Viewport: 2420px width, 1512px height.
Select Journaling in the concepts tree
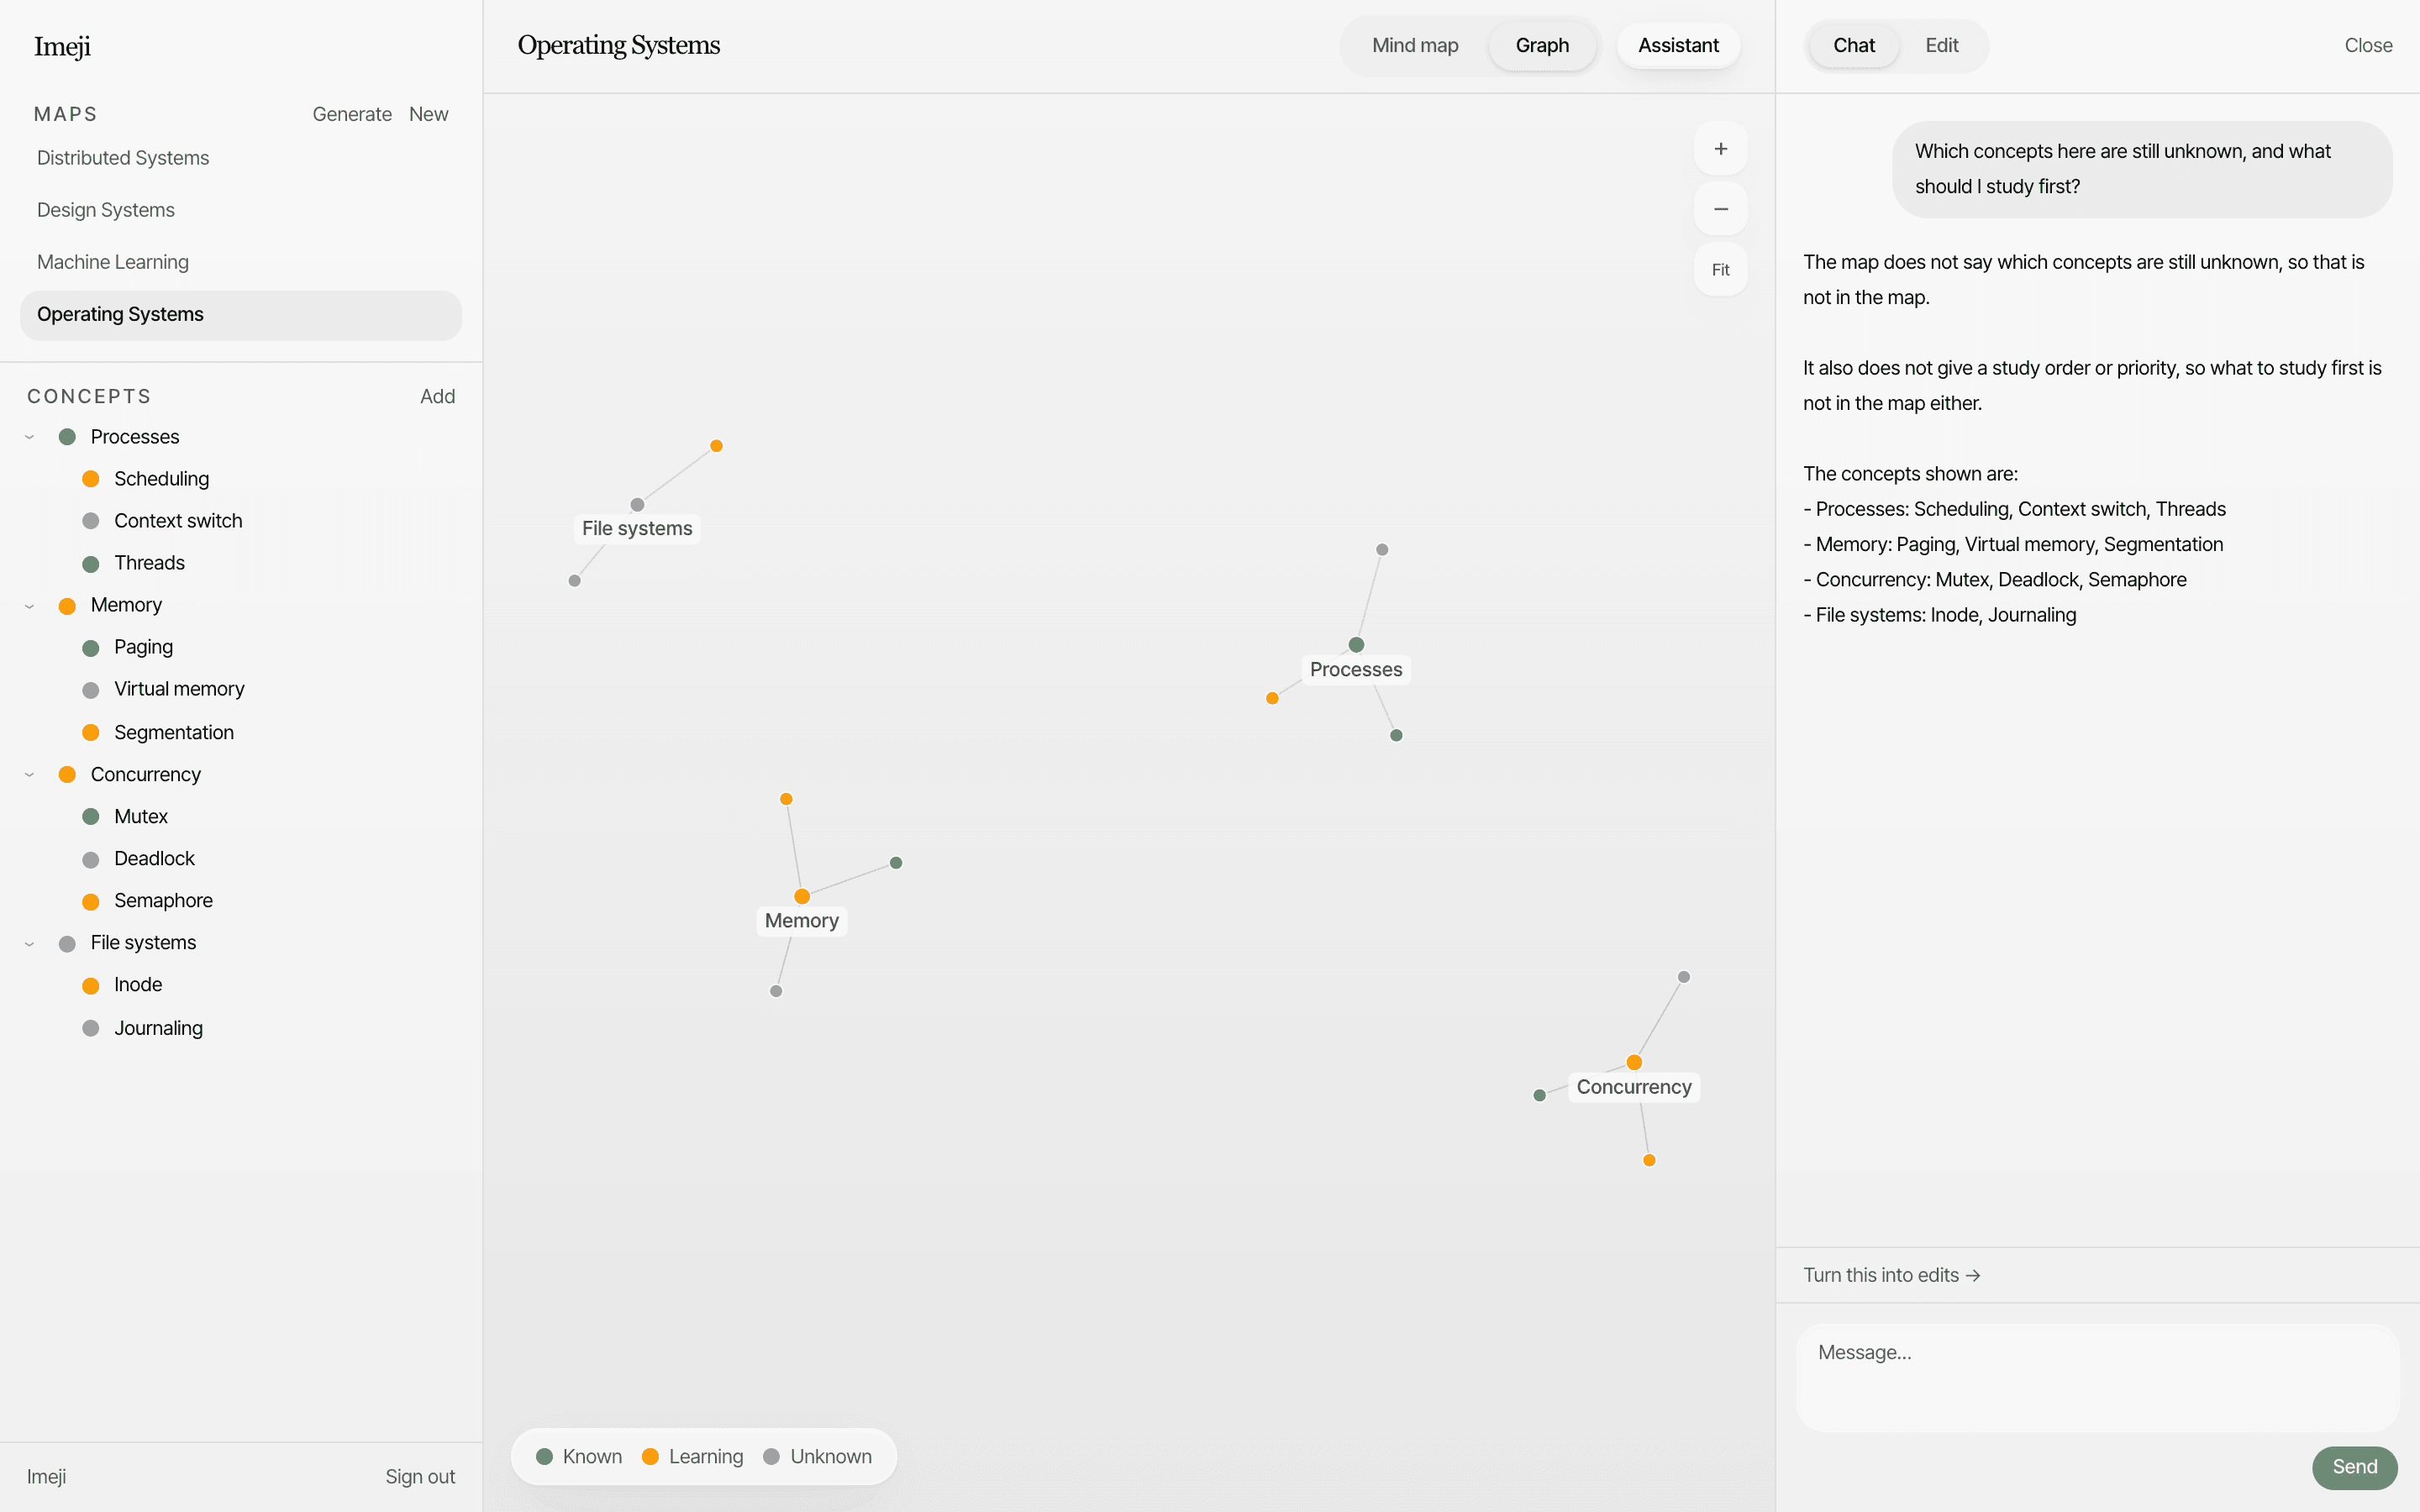pyautogui.click(x=158, y=1028)
